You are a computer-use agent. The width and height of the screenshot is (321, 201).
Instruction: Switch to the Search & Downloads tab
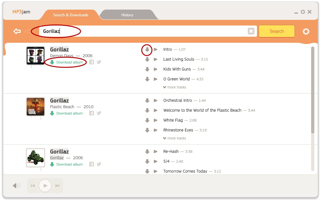click(x=71, y=15)
